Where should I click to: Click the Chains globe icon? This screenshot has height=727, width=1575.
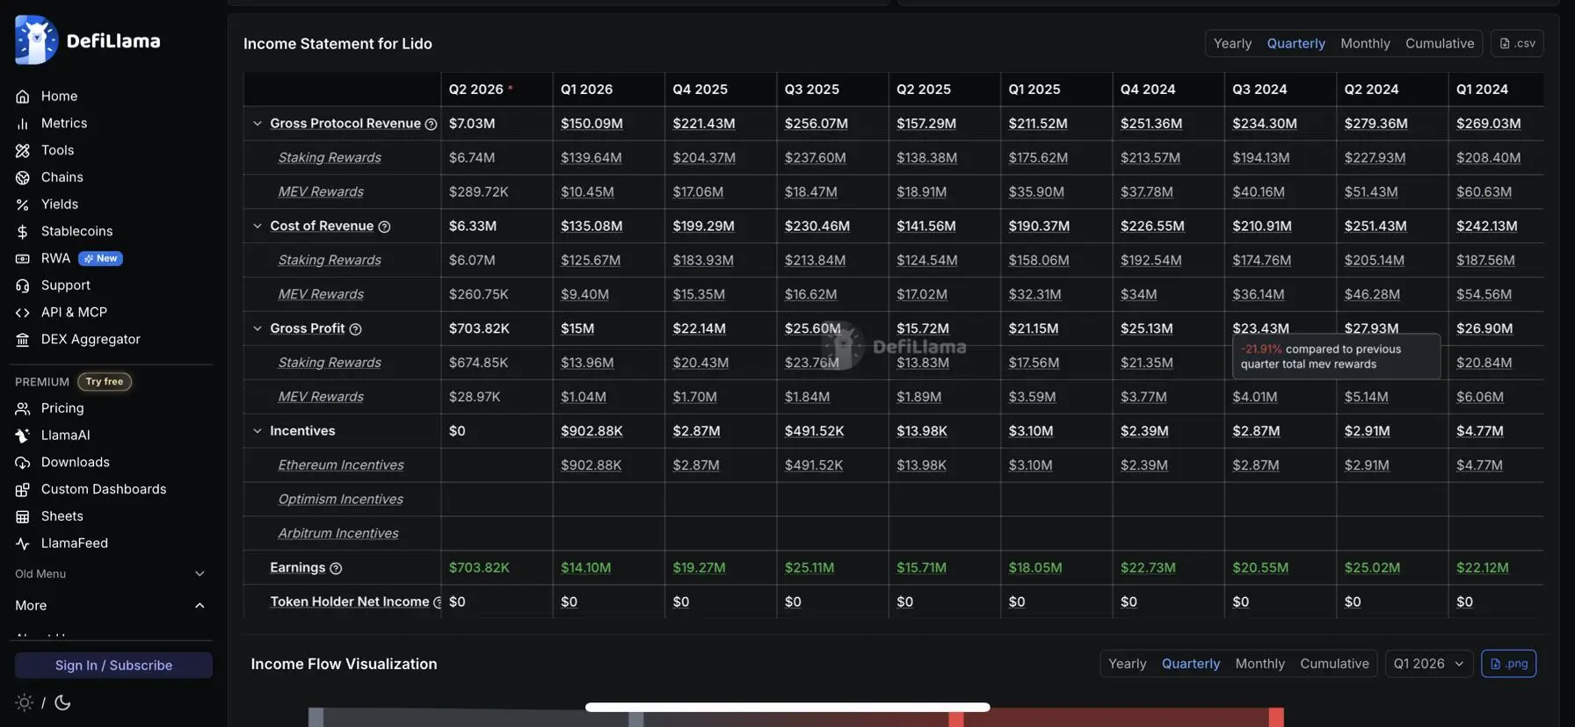pos(23,177)
